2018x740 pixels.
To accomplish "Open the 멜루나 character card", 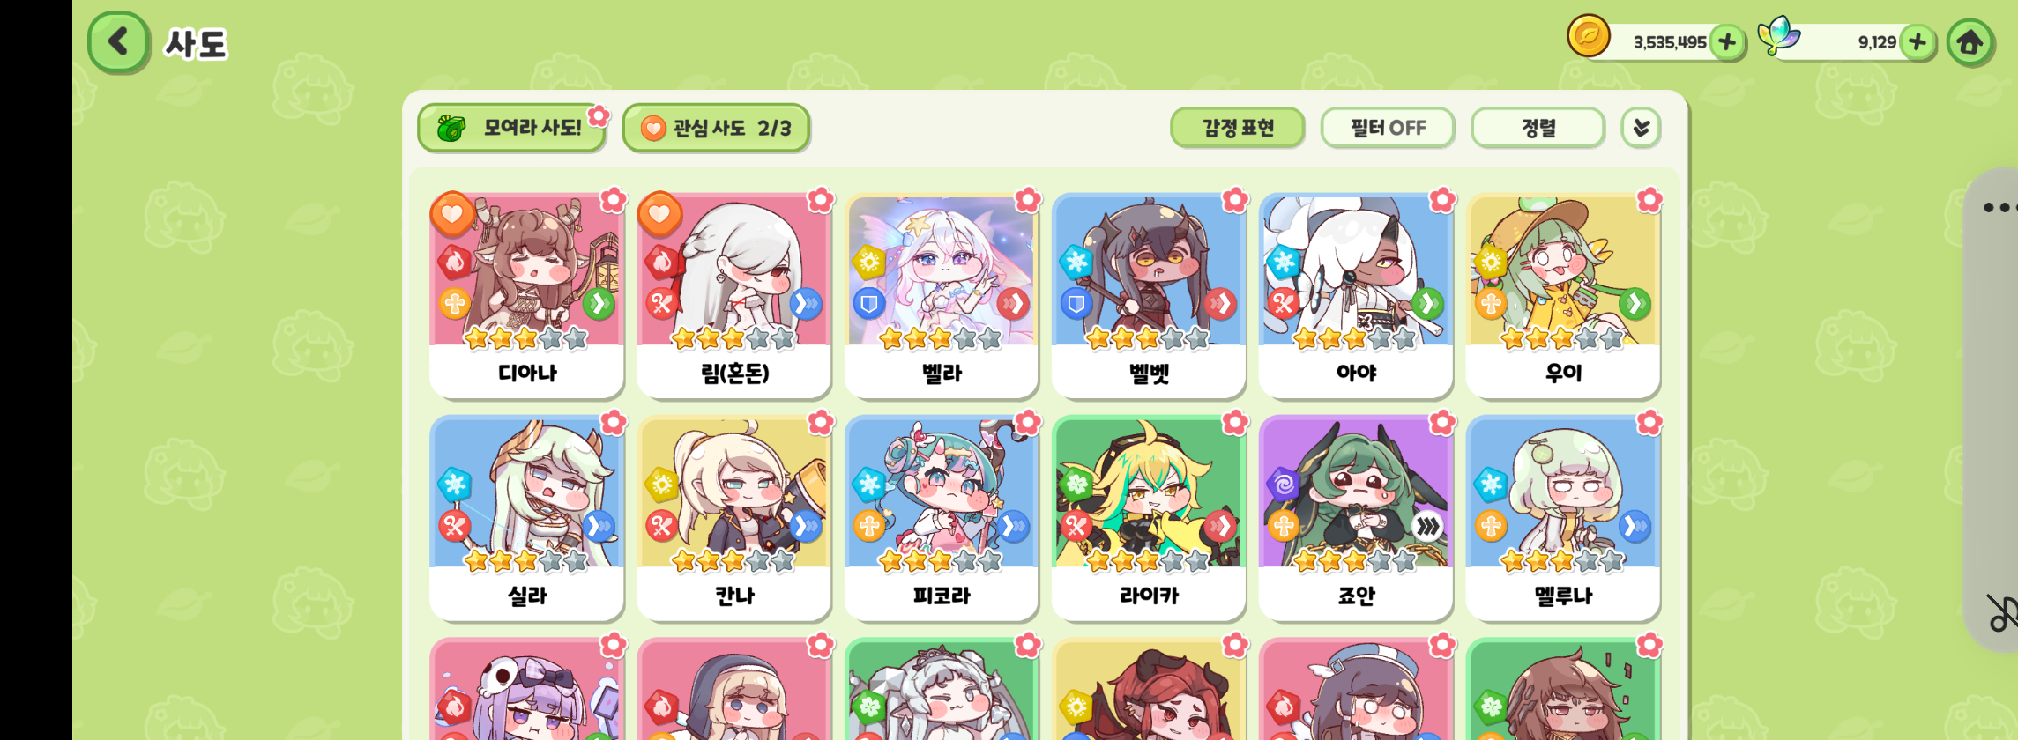I will (x=1562, y=517).
